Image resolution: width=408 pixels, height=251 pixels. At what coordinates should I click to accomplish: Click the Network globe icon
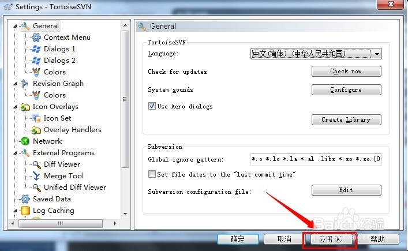[25, 141]
